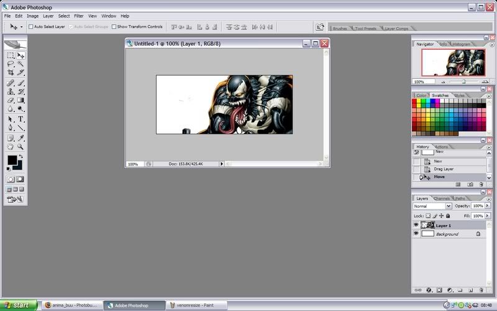Screen dimensions: 497x311
Task: Switch to venomresize - Paint taskbar button
Action: [196, 305]
